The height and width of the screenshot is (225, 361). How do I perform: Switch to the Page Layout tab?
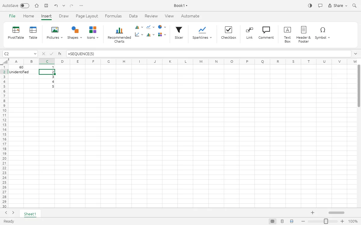pyautogui.click(x=87, y=16)
